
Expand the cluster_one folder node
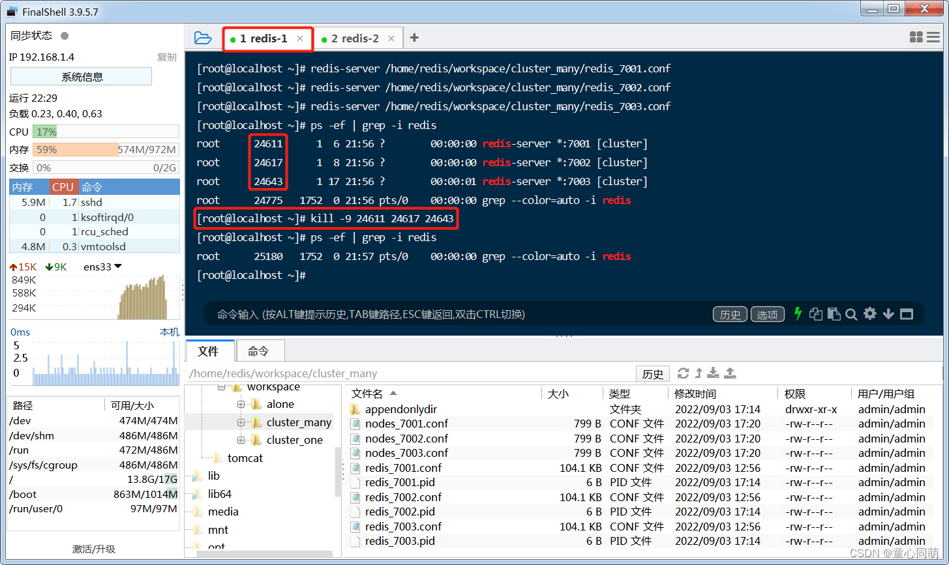coord(241,440)
